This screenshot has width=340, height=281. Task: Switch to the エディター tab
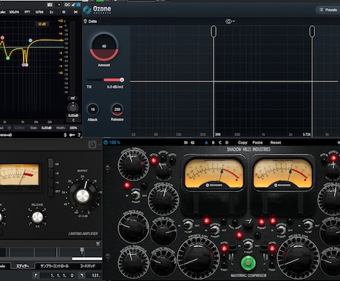coord(23,266)
